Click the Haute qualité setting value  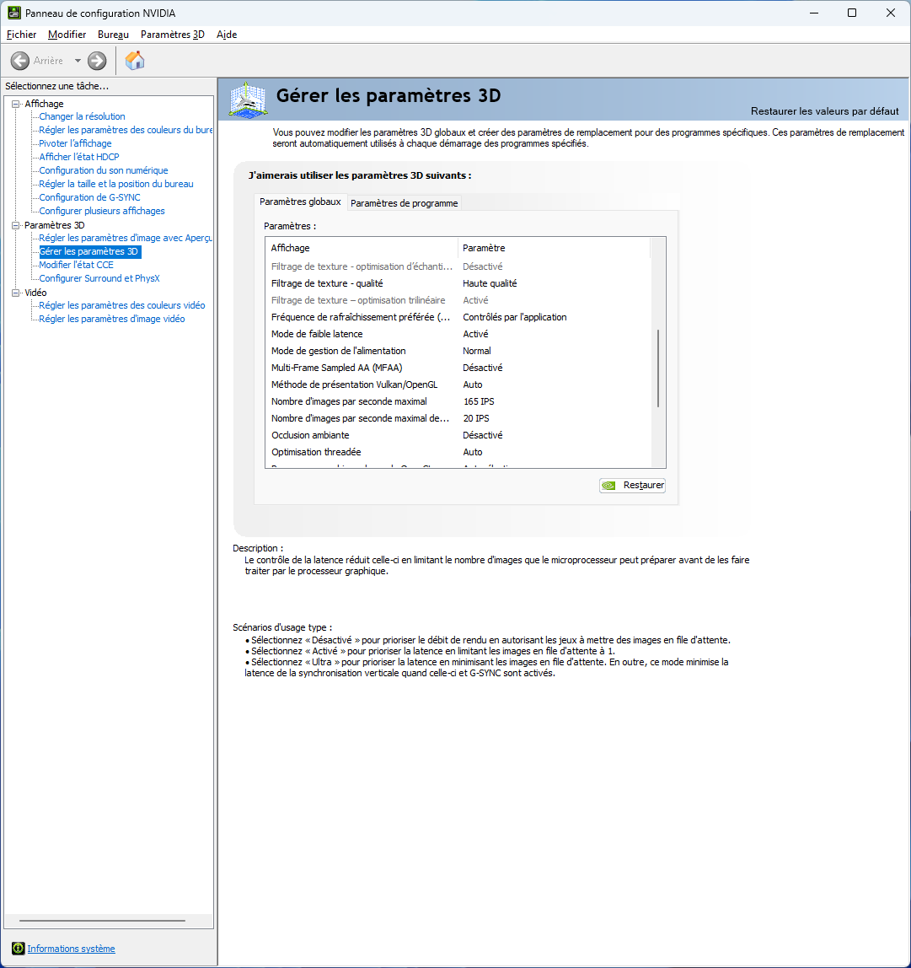coord(490,283)
